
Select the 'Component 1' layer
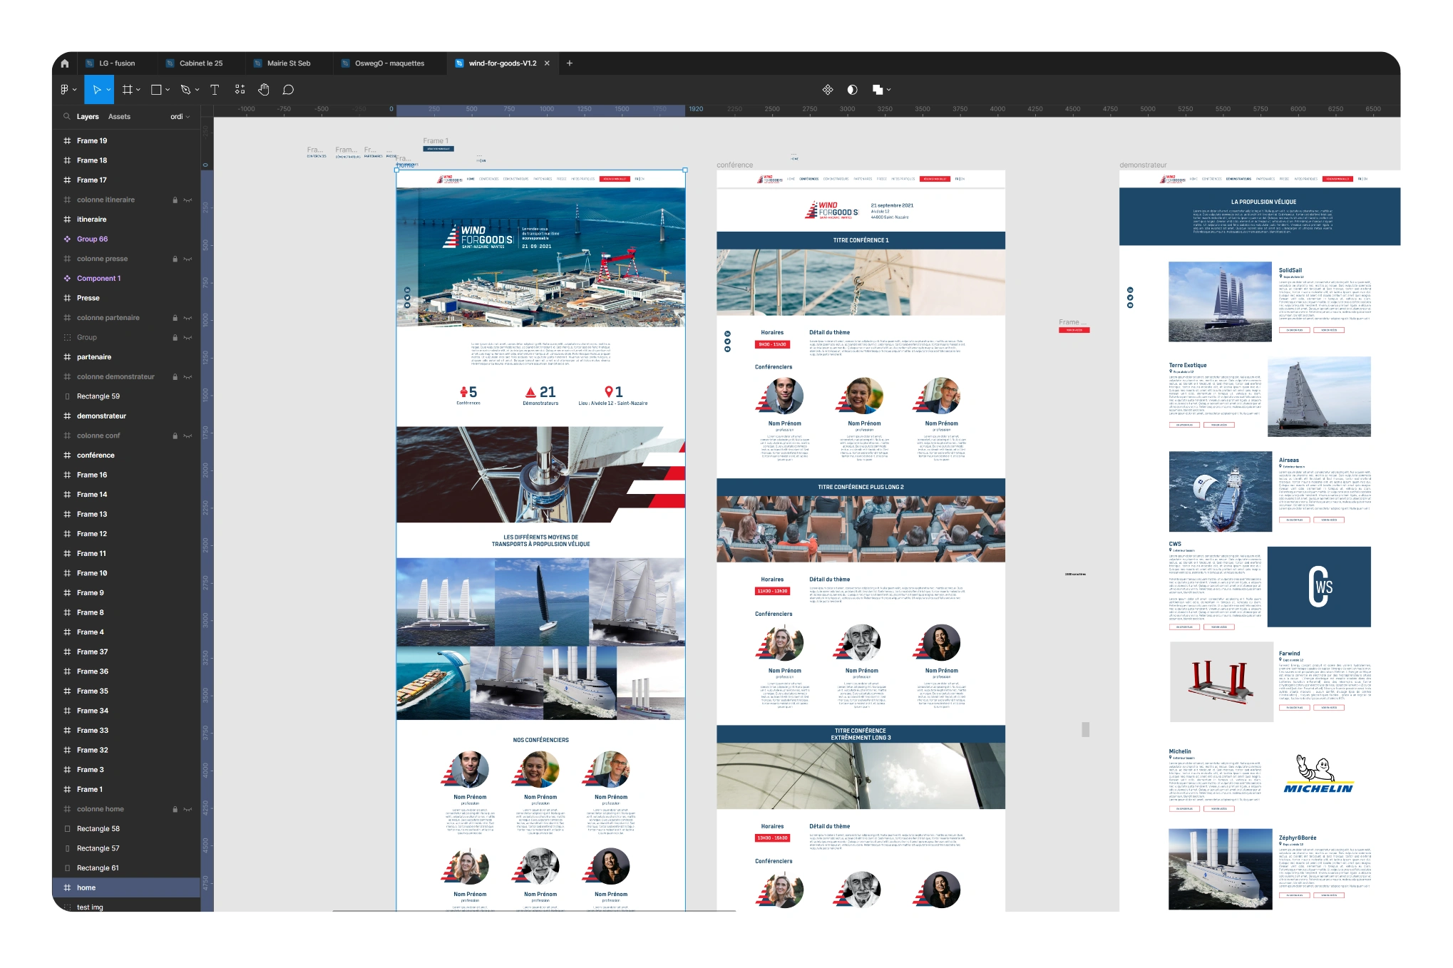[126, 279]
